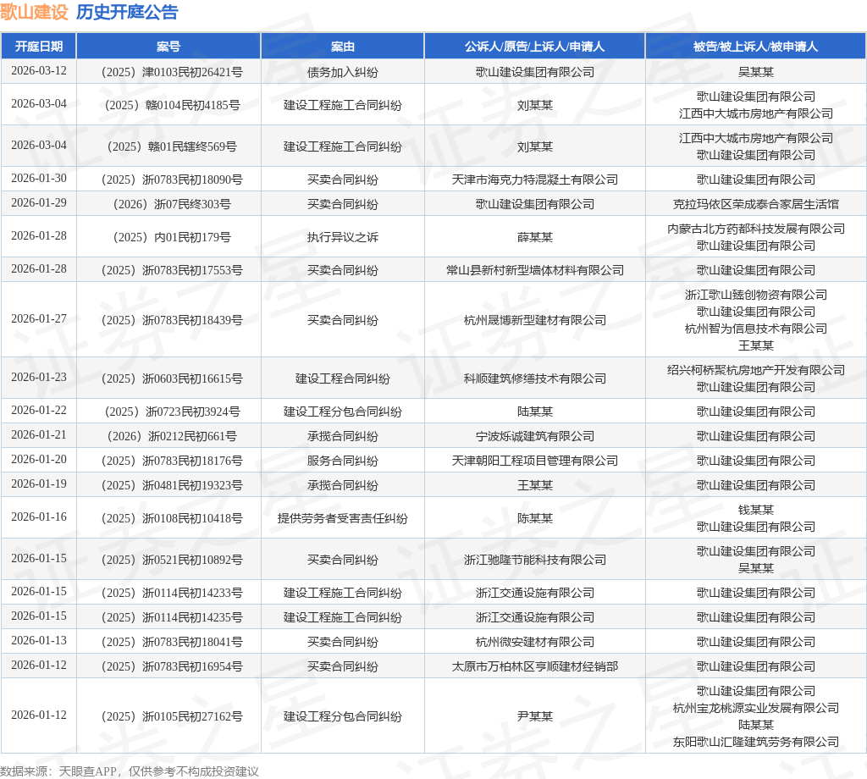Click cause cell 提供劳务者受害责任纠纷
Image resolution: width=867 pixels, height=779 pixels.
343,518
